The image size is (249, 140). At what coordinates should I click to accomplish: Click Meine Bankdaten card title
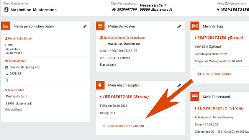(x=121, y=26)
